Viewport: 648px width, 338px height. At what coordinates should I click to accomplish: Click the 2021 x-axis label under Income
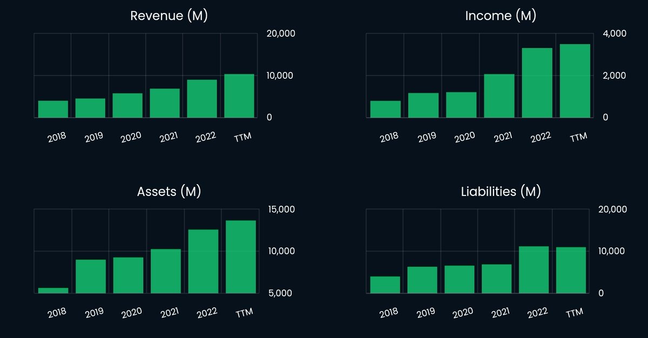click(503, 137)
